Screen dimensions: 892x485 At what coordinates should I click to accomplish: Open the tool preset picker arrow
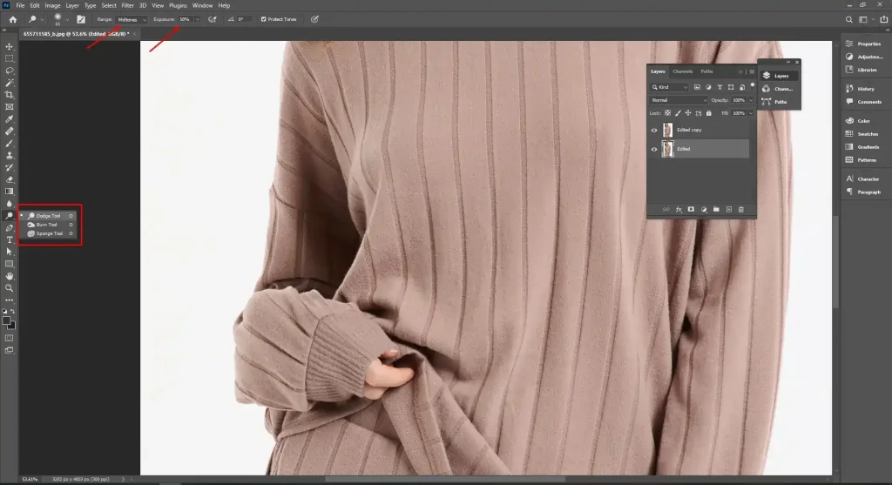pyautogui.click(x=42, y=20)
